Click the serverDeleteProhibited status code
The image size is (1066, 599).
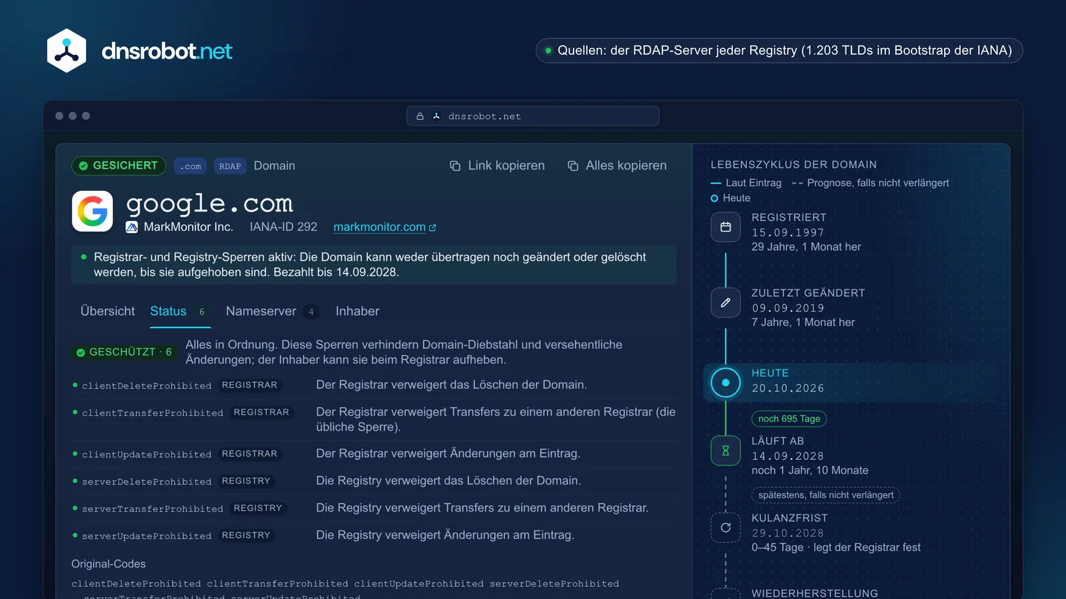(x=147, y=482)
